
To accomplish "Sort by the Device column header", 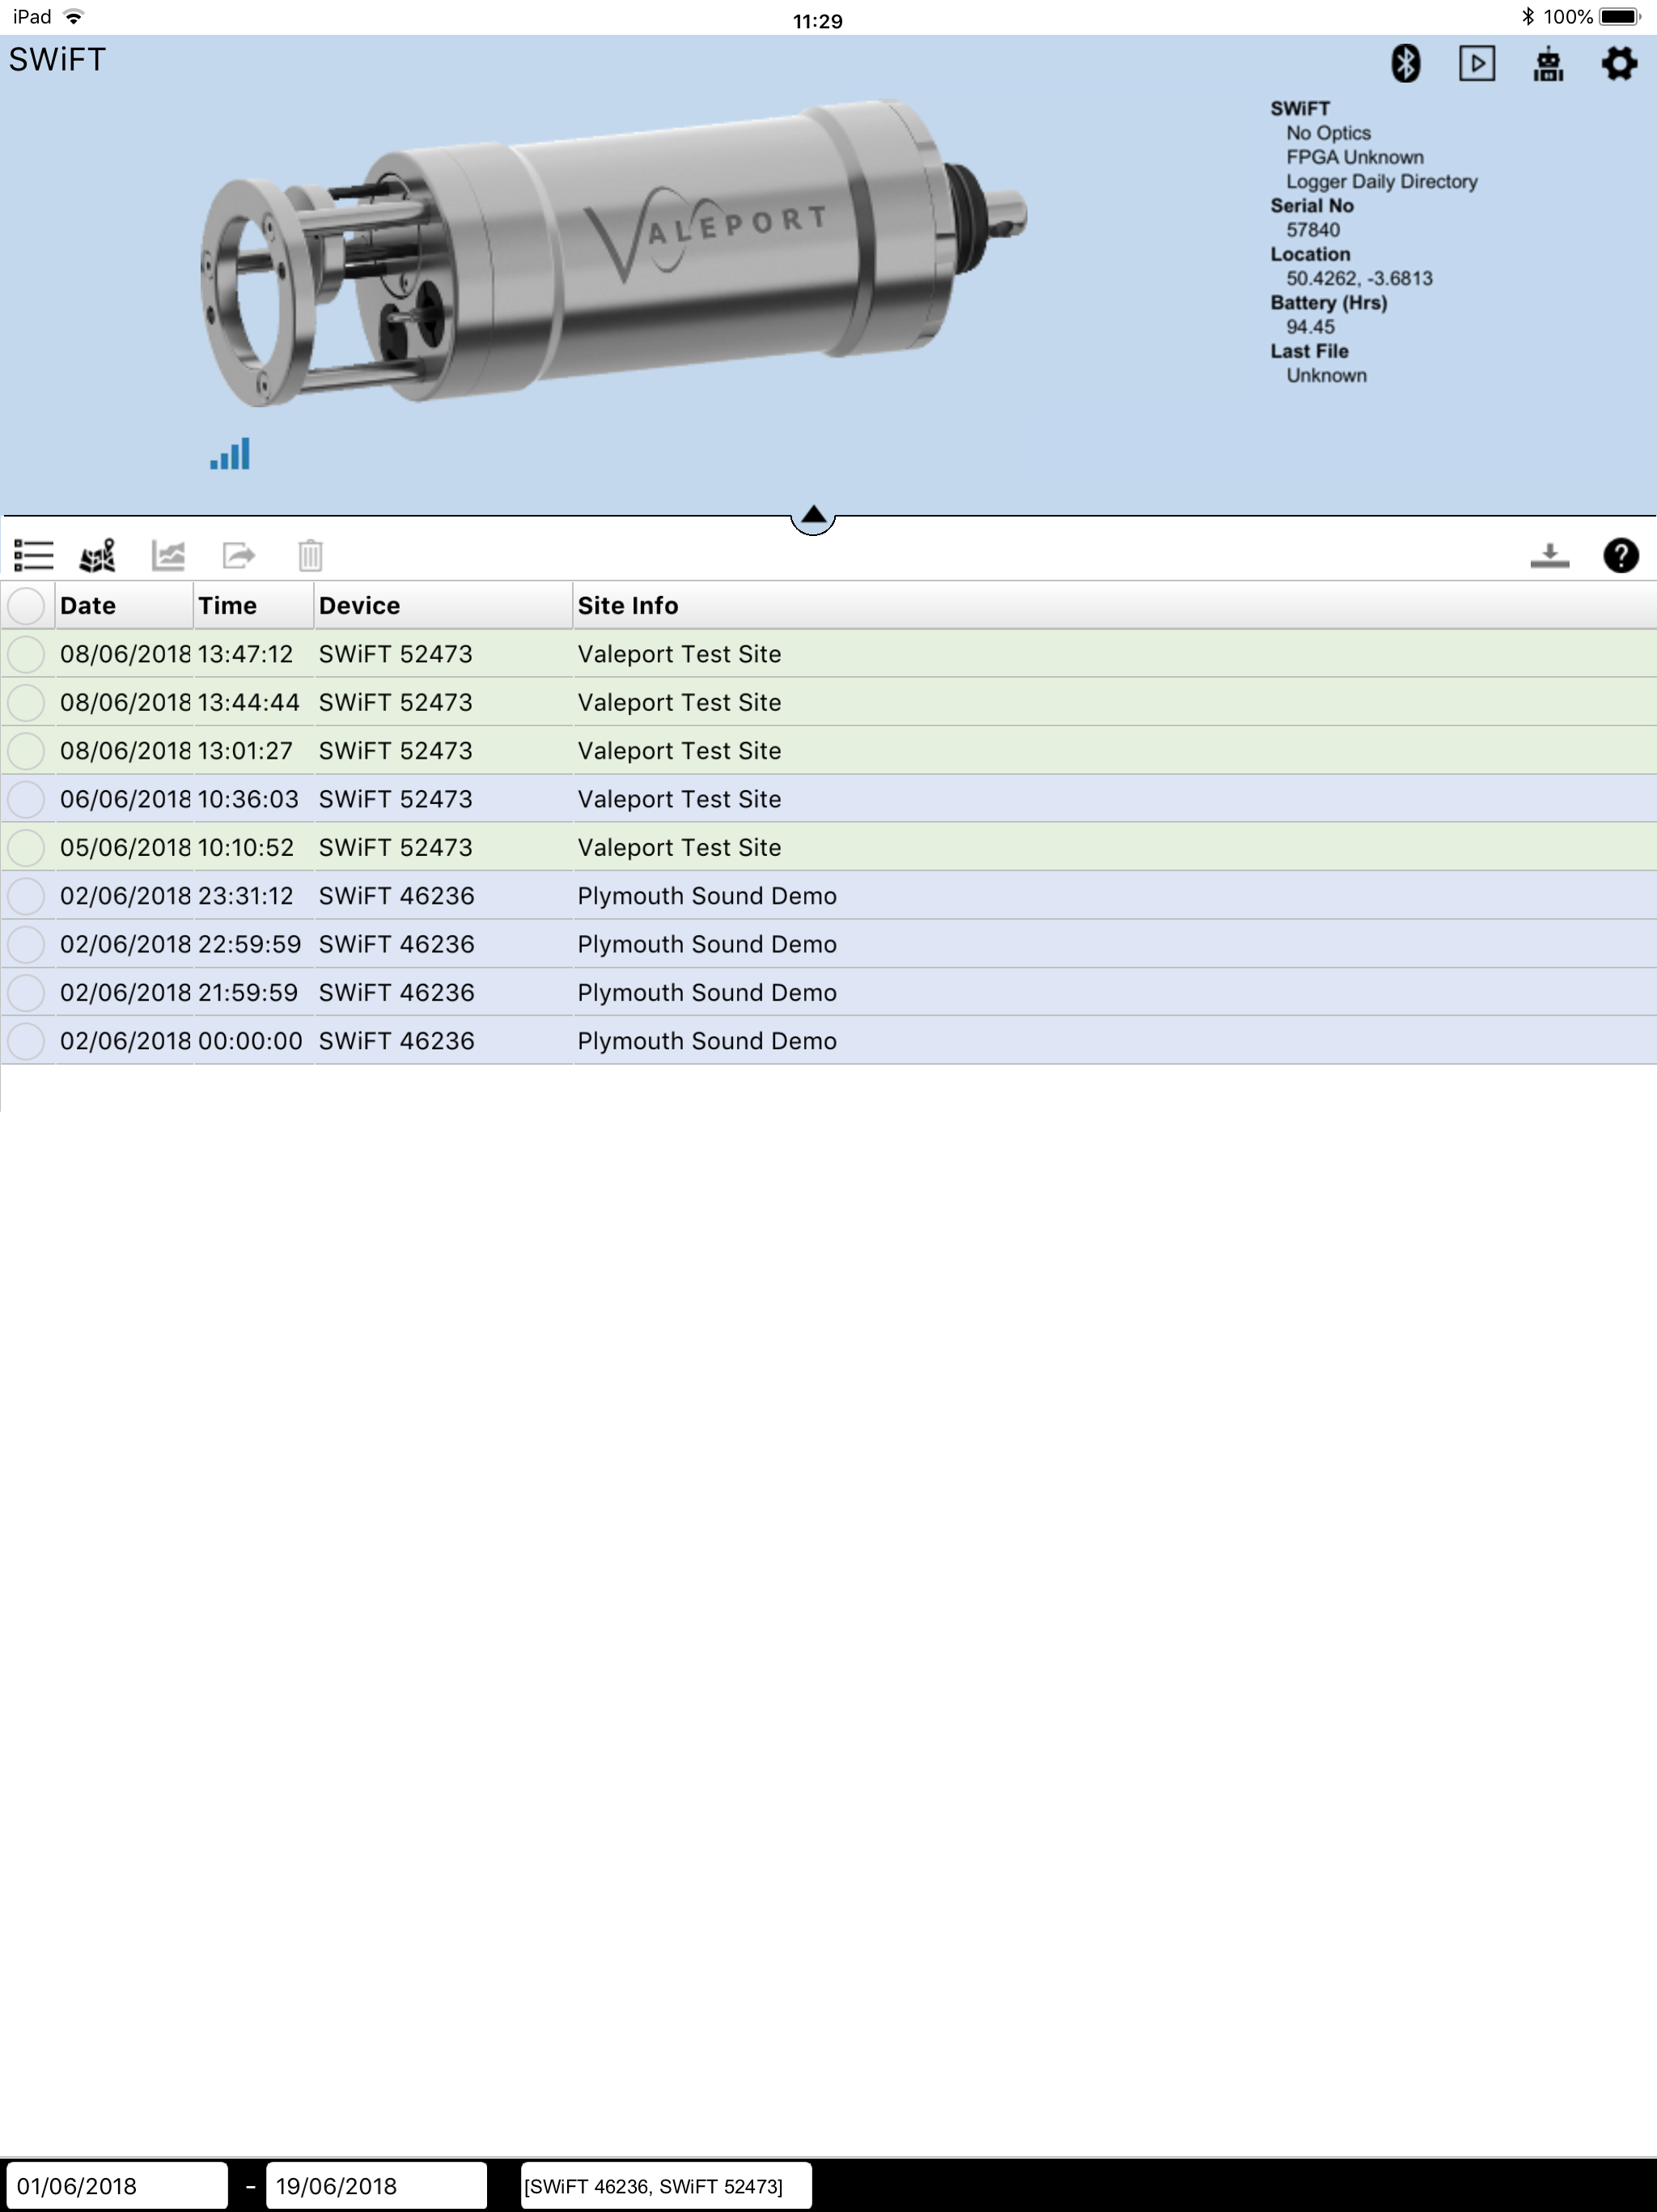I will pyautogui.click(x=443, y=605).
